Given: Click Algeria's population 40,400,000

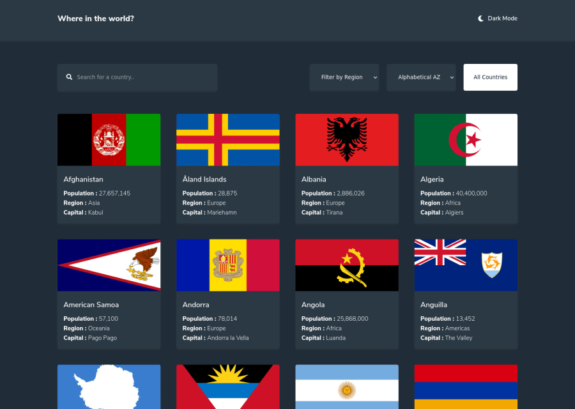Looking at the screenshot, I should point(471,193).
